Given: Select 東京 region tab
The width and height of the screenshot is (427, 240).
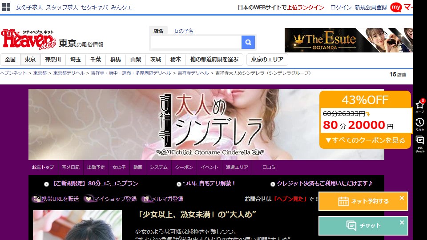Looking at the screenshot, I should (x=30, y=60).
